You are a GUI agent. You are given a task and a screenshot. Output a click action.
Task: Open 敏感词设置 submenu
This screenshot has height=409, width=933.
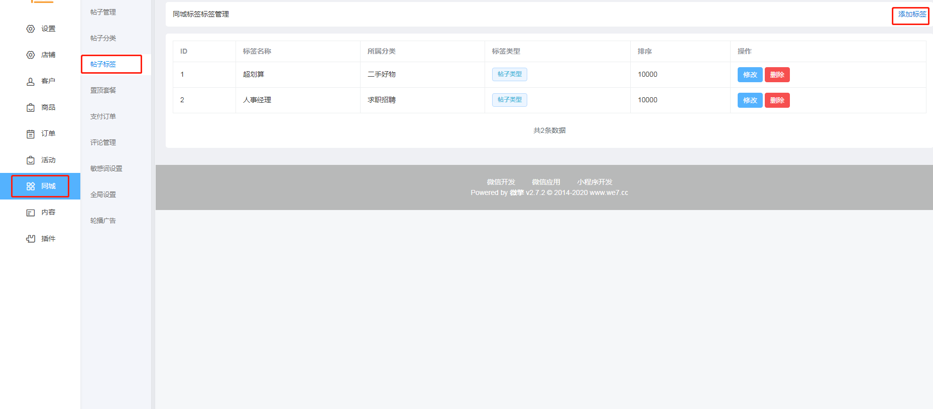[x=106, y=168]
